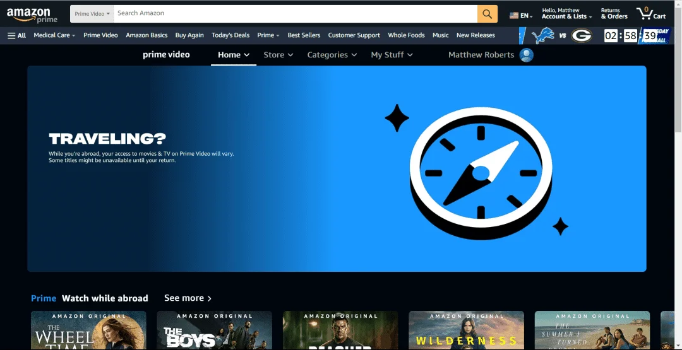Viewport: 682px width, 350px height.
Task: Click the Amazon Prime logo
Action: (32, 15)
